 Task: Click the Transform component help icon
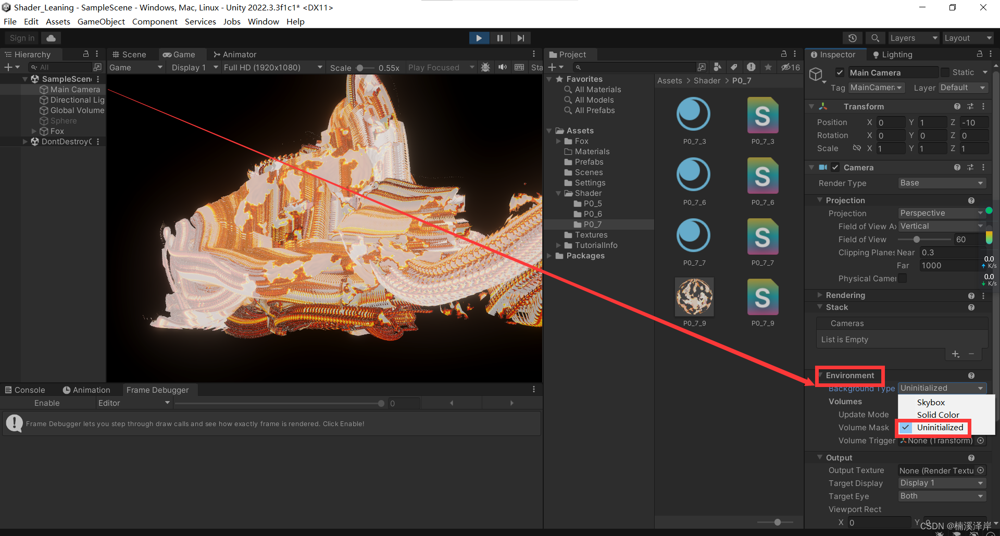click(957, 106)
